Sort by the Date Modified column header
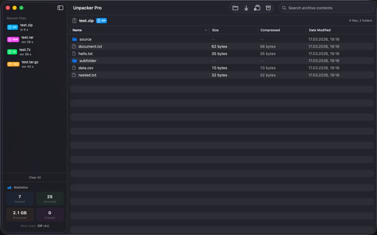This screenshot has height=235, width=377. pyautogui.click(x=320, y=30)
